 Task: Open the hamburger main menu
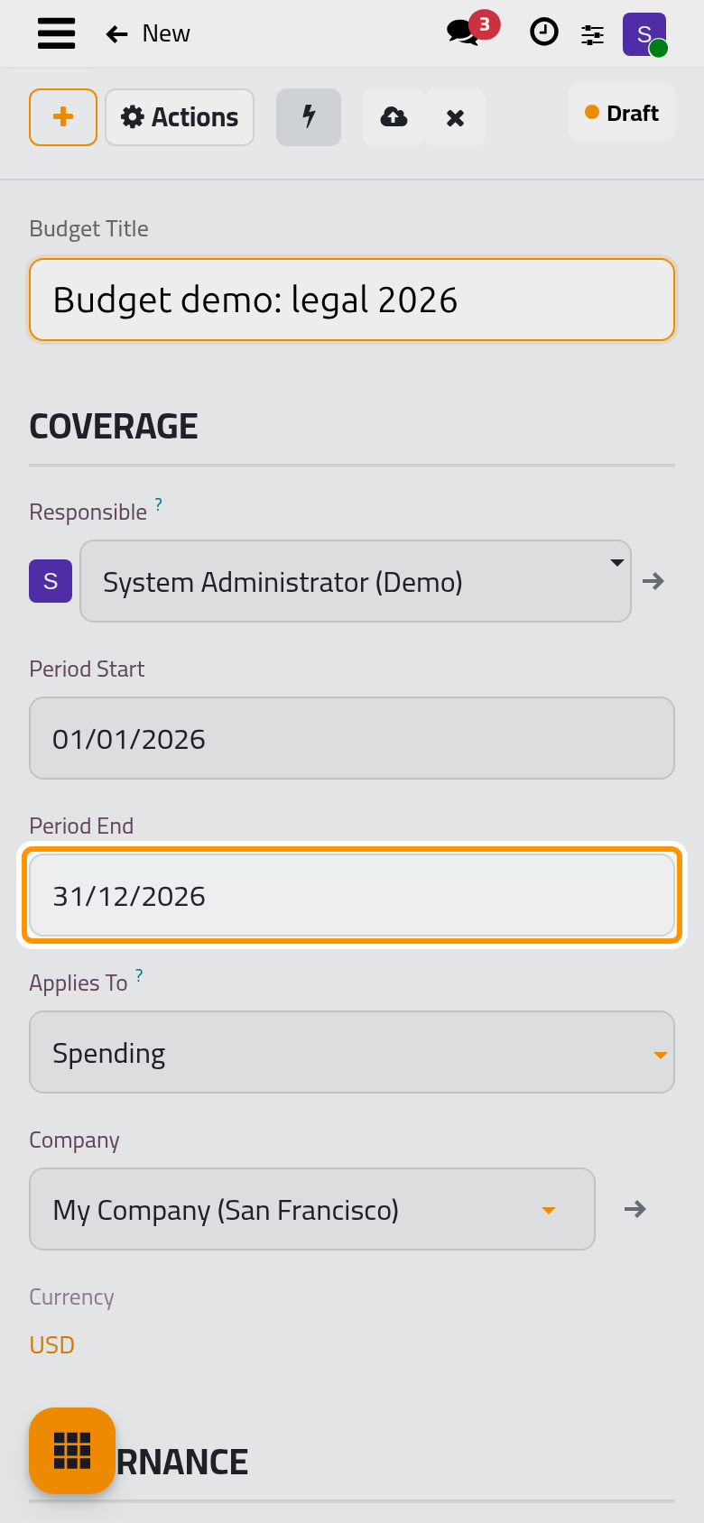coord(56,33)
